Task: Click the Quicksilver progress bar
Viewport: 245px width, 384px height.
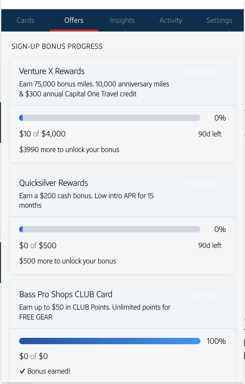Action: click(110, 230)
